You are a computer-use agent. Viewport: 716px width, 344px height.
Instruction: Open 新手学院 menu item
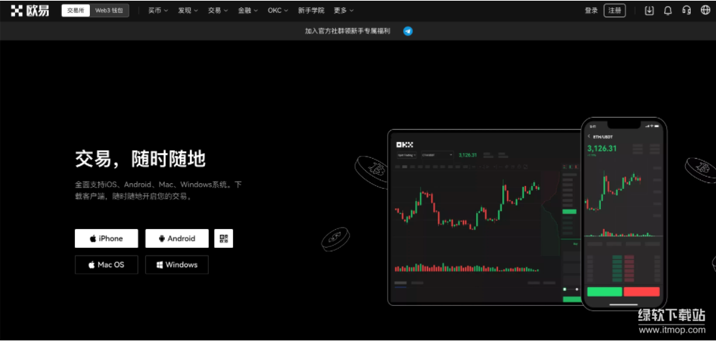click(x=311, y=11)
